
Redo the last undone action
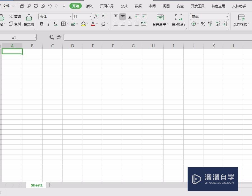pos(57,6)
